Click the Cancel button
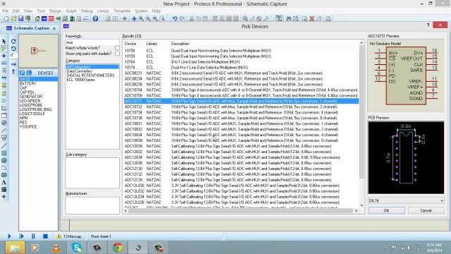The image size is (451, 254). tap(426, 210)
